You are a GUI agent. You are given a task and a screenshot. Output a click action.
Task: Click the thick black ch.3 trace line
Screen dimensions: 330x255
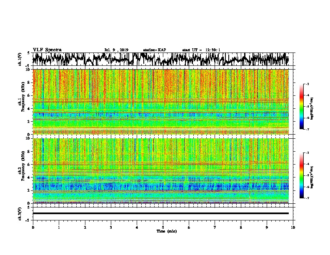pos(161,213)
